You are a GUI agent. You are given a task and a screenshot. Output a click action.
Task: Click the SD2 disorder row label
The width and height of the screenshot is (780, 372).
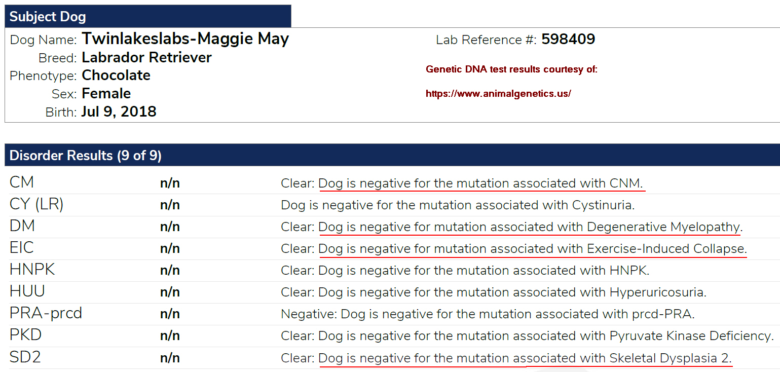click(25, 357)
